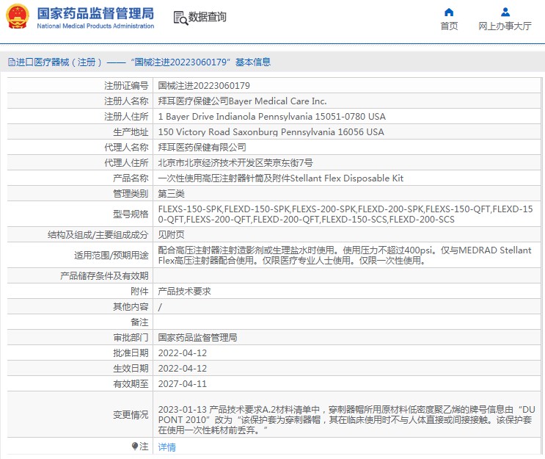
Task: Click the 见附页 value
Action: tap(172, 234)
